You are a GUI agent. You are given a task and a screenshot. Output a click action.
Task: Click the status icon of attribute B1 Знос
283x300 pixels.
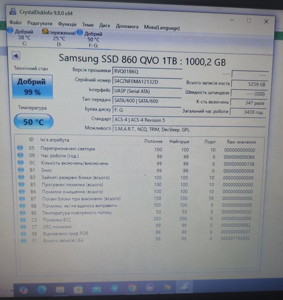21,170
